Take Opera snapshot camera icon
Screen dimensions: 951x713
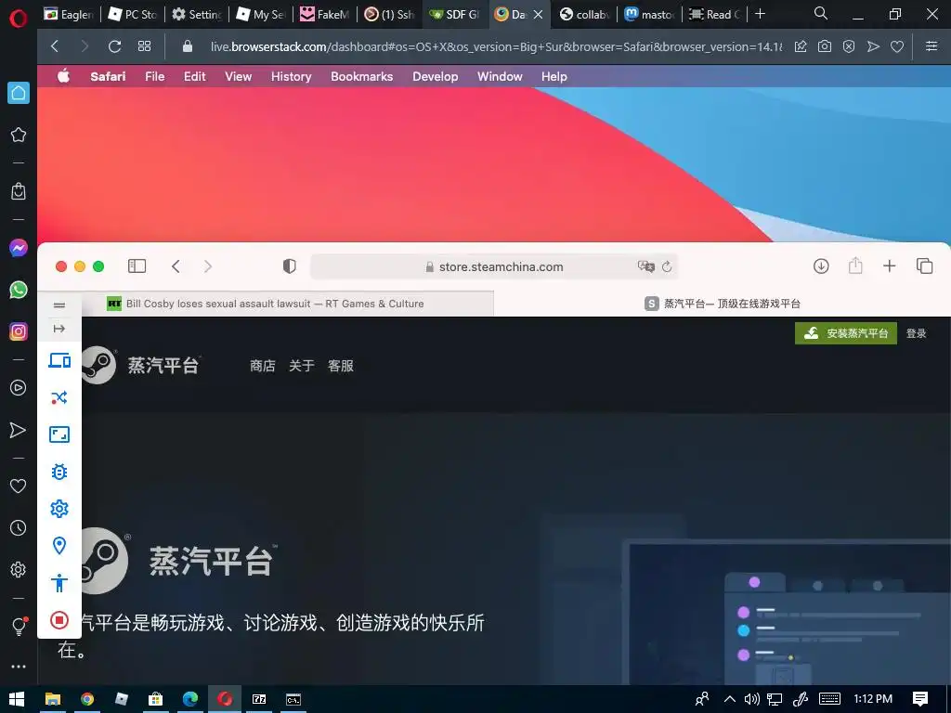pyautogui.click(x=825, y=46)
